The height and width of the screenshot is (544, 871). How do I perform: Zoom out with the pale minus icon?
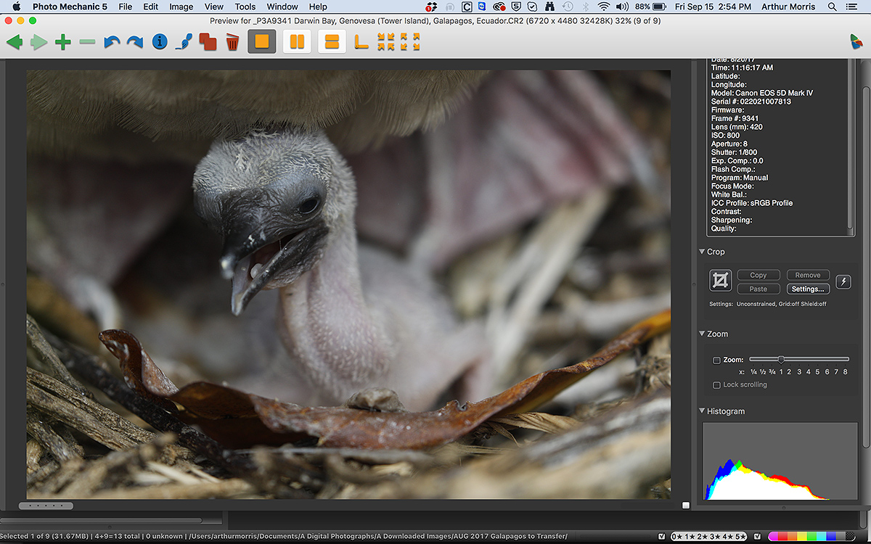pyautogui.click(x=87, y=42)
